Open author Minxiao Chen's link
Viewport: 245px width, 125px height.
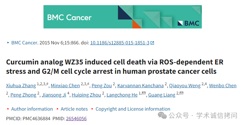pyautogui.click(x=65, y=85)
